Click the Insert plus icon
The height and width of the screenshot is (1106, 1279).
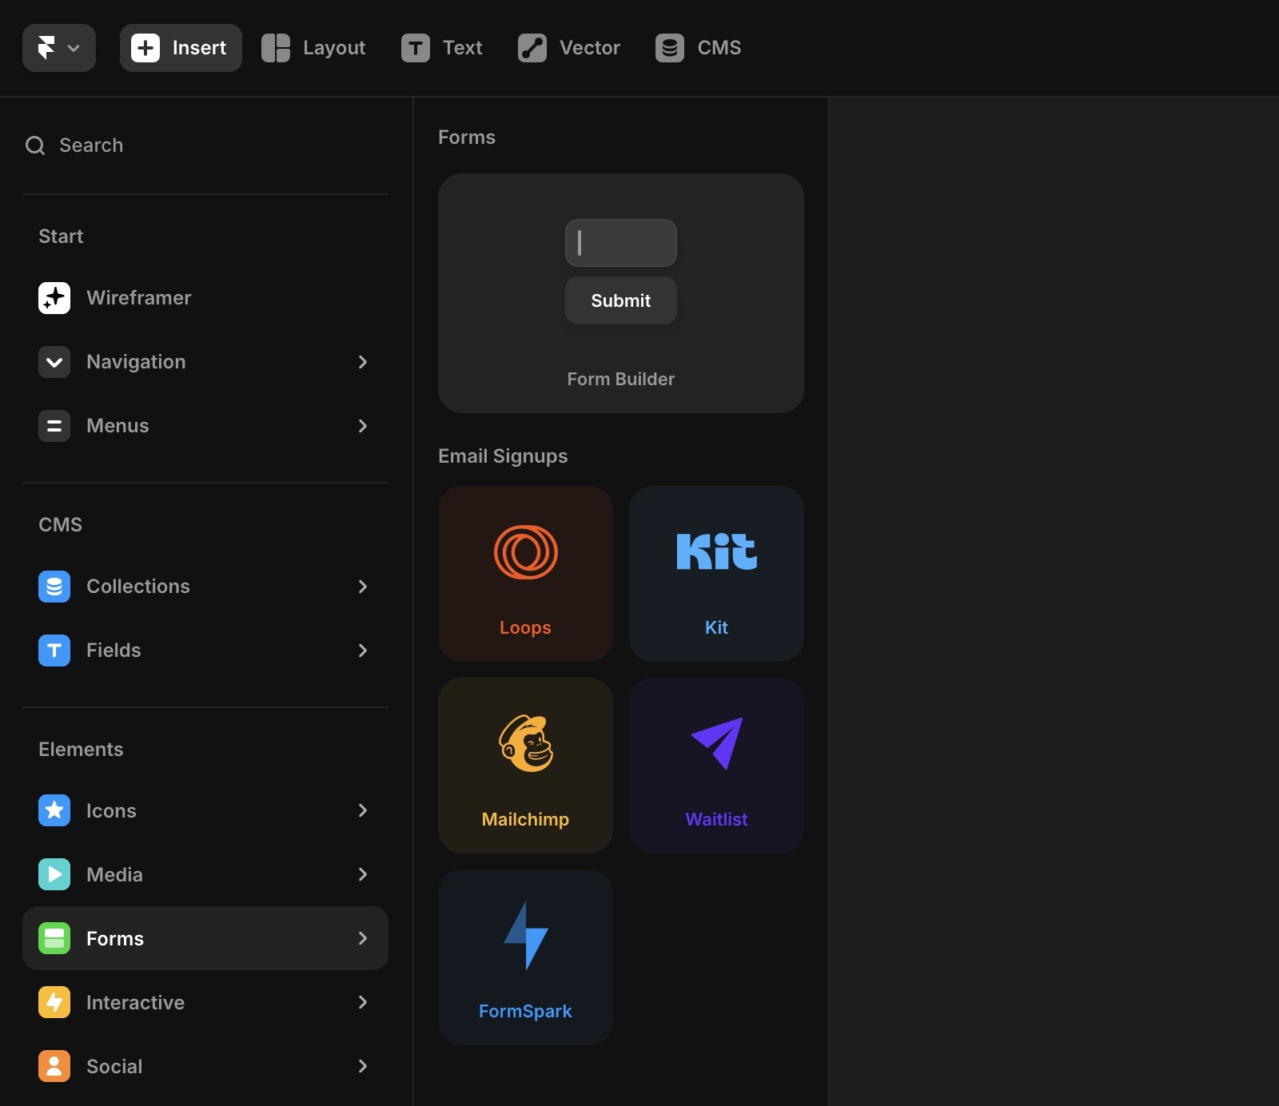click(x=145, y=48)
